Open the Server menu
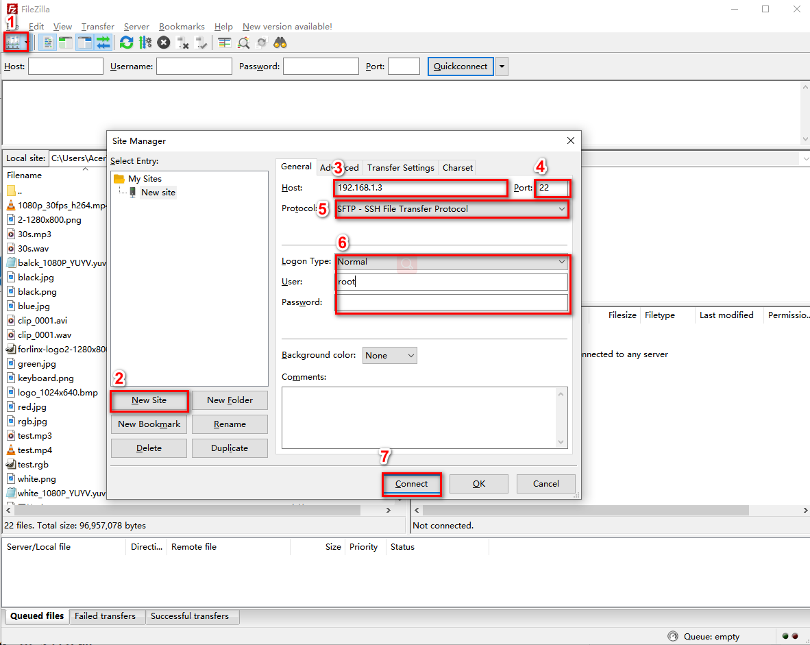Viewport: 810px width, 645px height. point(136,26)
